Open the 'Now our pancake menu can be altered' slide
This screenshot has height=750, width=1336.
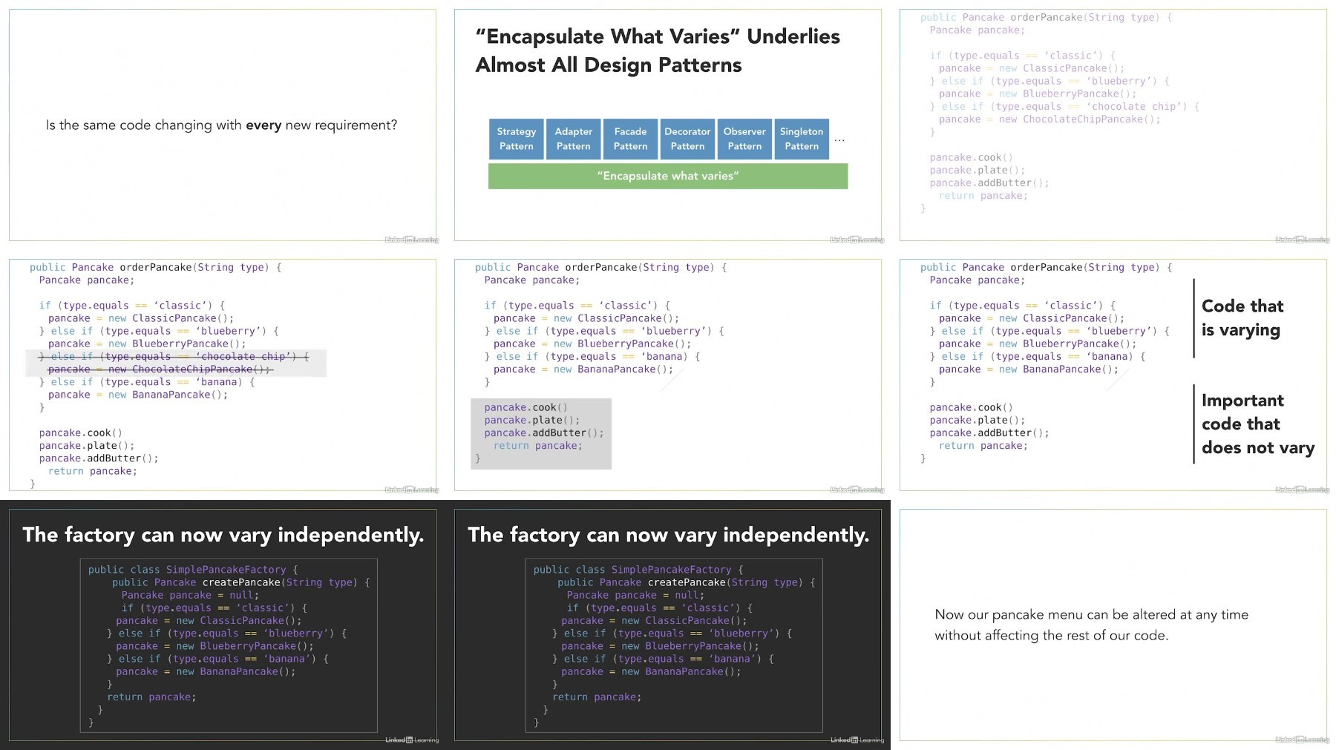(x=1113, y=625)
